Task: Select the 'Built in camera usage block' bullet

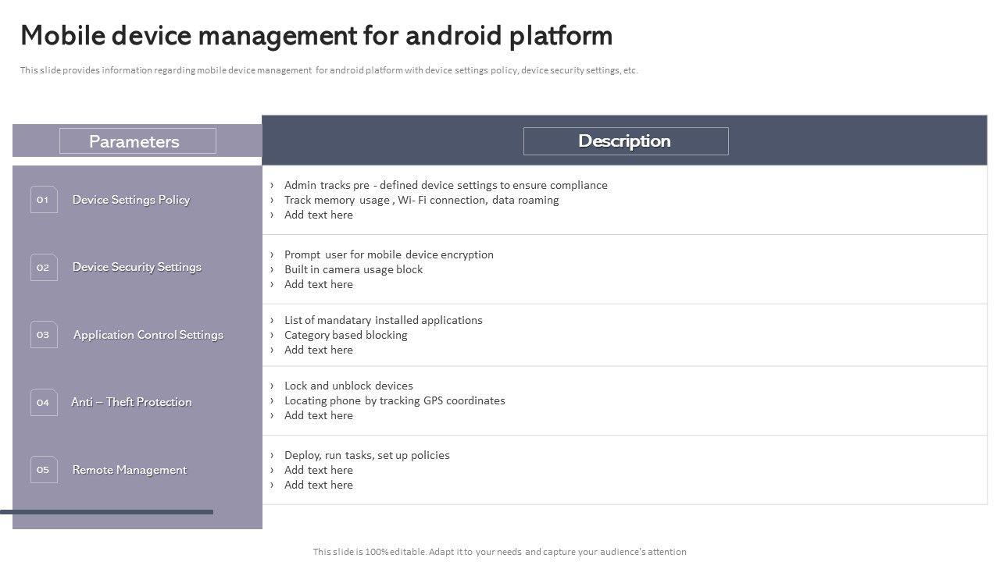Action: tap(353, 269)
